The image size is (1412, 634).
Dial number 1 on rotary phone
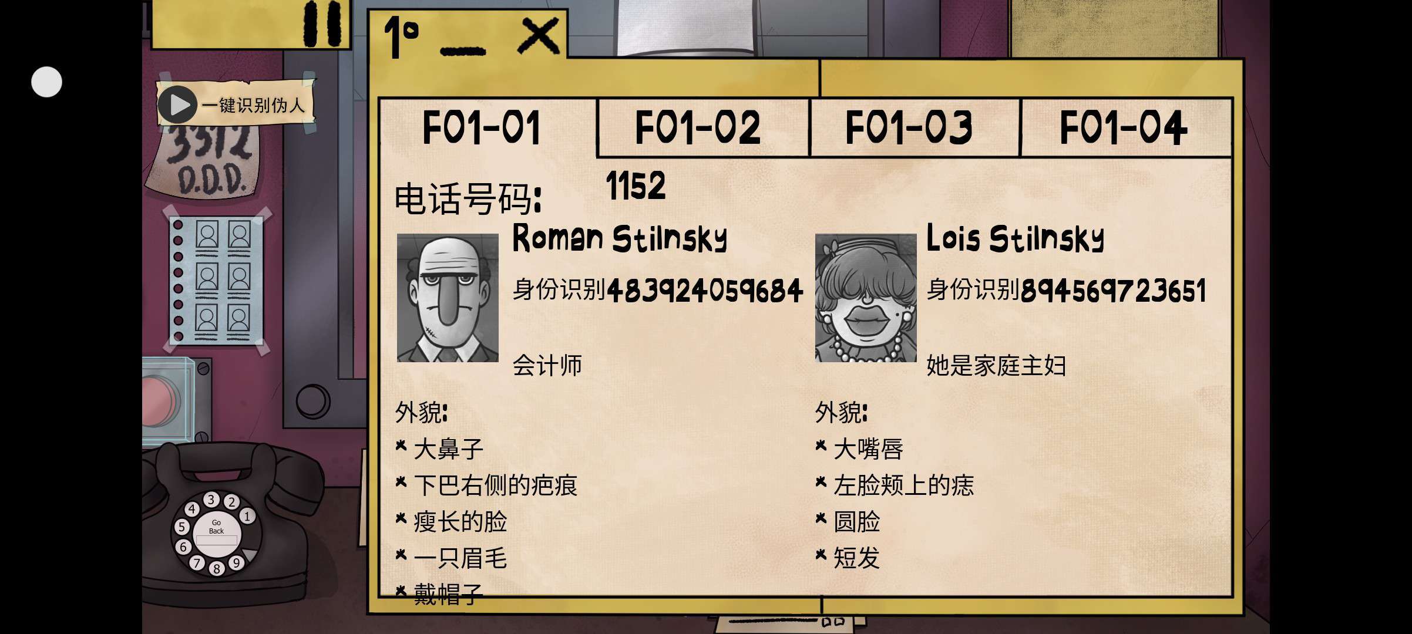(247, 516)
